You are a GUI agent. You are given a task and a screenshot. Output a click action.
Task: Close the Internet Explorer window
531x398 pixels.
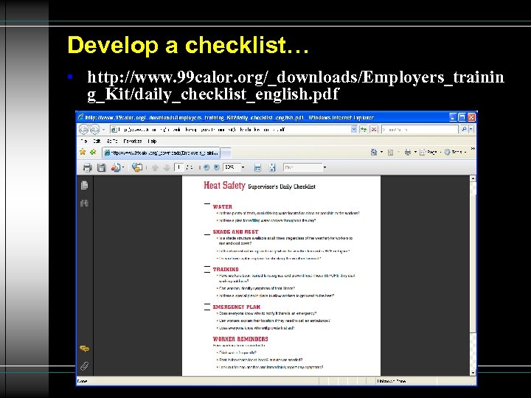click(471, 117)
